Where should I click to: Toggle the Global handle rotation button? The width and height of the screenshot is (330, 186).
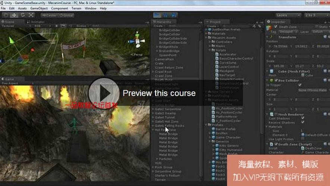66,15
